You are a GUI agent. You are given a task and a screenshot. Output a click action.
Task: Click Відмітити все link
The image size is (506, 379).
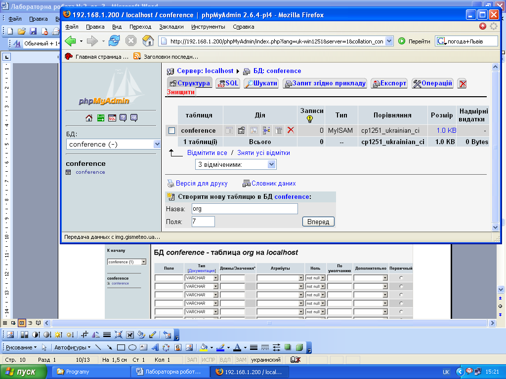[x=207, y=153]
